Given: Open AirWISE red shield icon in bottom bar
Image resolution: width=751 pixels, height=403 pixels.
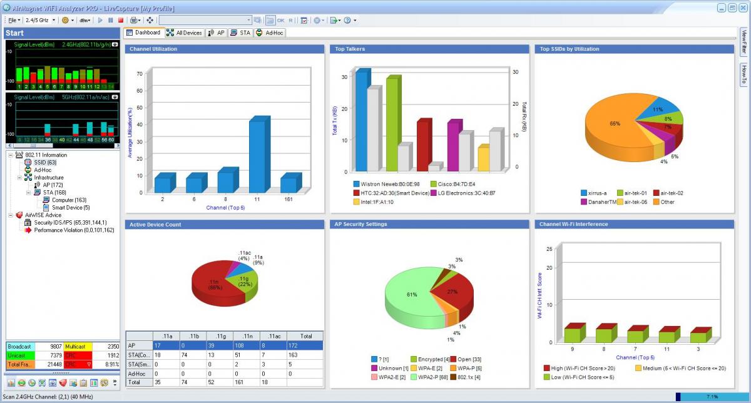Looking at the screenshot, I should click(63, 382).
